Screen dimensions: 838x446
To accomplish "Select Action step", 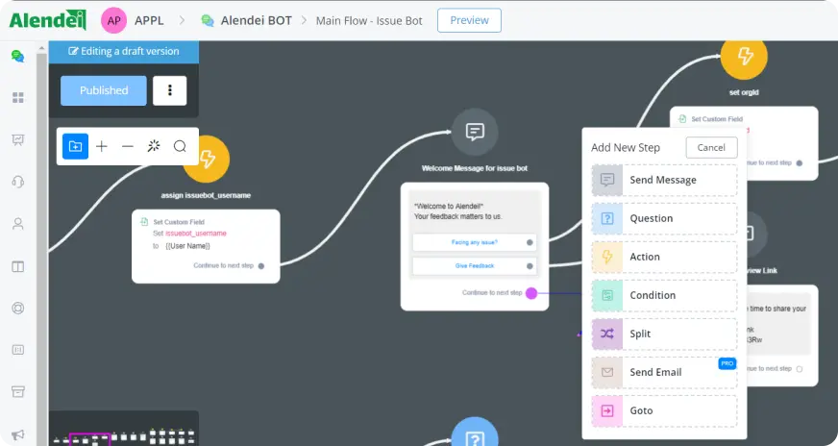I will (x=664, y=257).
